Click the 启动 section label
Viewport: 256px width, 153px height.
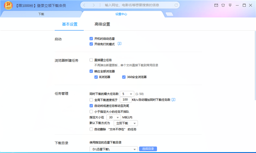58,39
